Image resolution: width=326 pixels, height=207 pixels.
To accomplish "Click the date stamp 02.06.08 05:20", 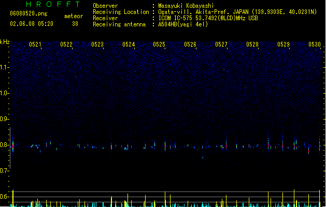I will coord(32,24).
